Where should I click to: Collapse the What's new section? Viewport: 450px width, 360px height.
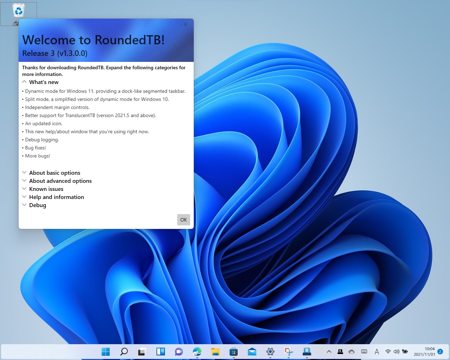point(44,82)
